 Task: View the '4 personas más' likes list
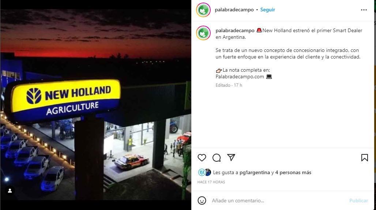pos(293,172)
